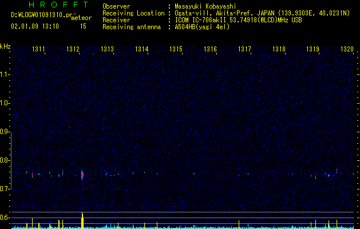The height and width of the screenshot is (229, 360).
Task: Click the tallest yellow intensity spike after 1312
Action: [x=82, y=220]
